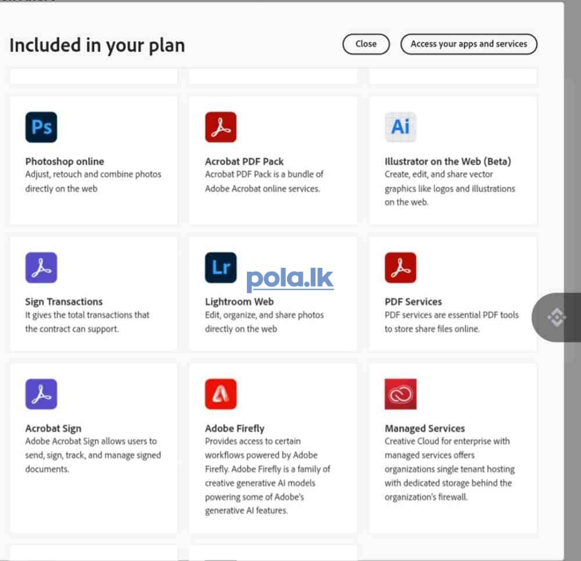Open the floating diamond widget on right edge

coord(556,317)
